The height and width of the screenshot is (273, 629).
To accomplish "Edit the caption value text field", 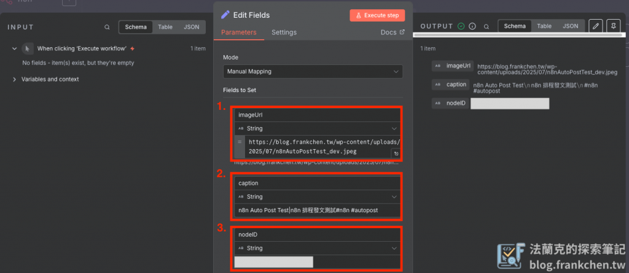I will (x=318, y=210).
